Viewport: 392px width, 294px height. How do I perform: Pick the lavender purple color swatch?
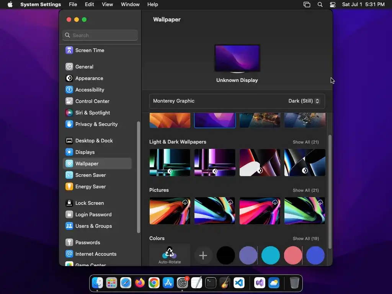click(x=248, y=255)
